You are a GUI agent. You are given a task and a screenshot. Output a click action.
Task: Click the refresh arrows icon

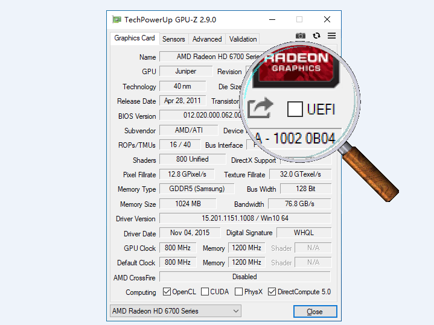pyautogui.click(x=316, y=36)
